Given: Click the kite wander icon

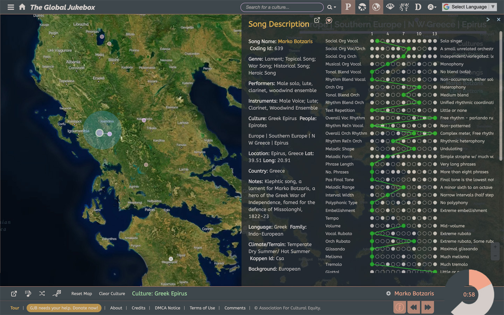Looking at the screenshot, I should point(57,293).
